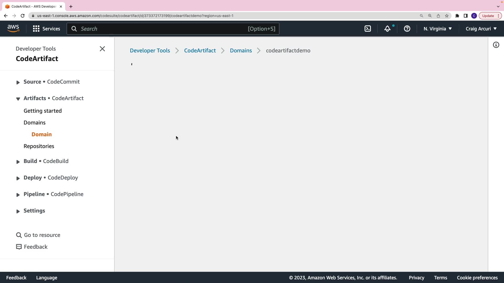Open the notifications bell
This screenshot has width=504, height=283.
[x=387, y=29]
